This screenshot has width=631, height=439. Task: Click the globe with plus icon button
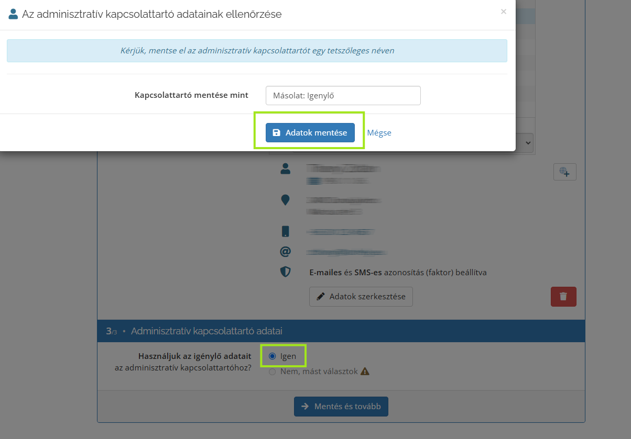click(x=564, y=172)
